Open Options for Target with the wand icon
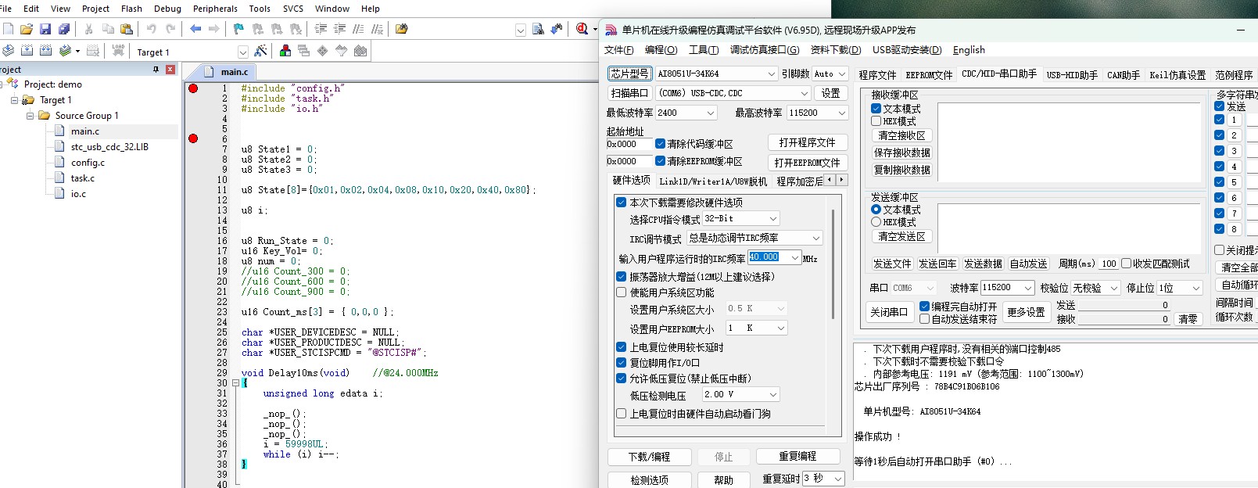The width and height of the screenshot is (1258, 488). pos(260,51)
